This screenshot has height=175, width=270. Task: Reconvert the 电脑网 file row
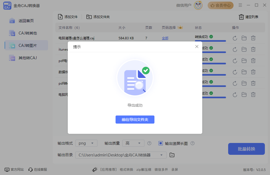pos(235,95)
